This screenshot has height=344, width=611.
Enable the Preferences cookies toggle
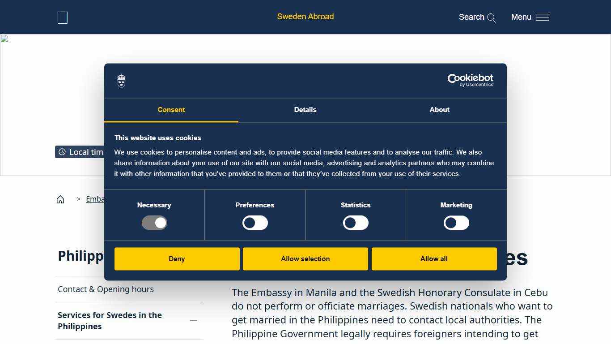click(x=255, y=223)
